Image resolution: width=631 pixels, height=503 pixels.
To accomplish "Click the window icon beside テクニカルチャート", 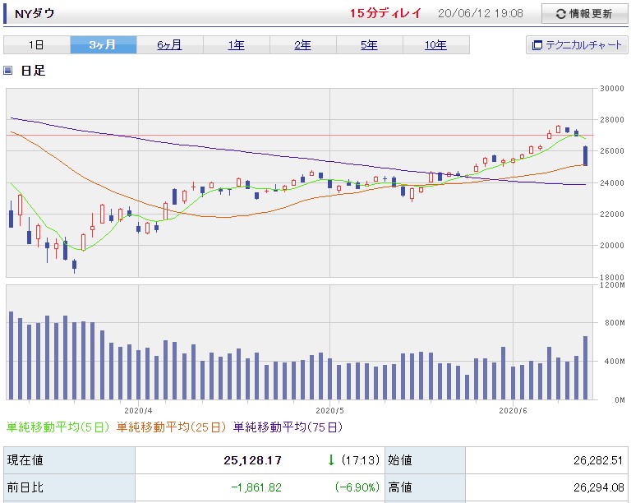I will click(x=537, y=45).
